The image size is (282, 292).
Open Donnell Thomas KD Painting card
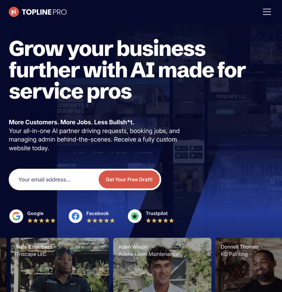click(249, 265)
